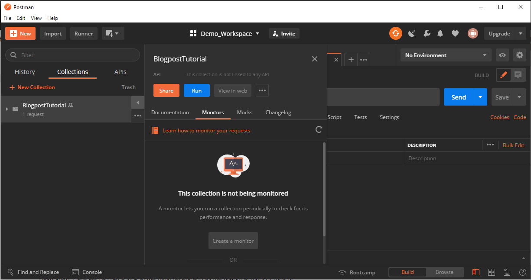This screenshot has width=531, height=280.
Task: Click the Filter search field in the sidebar
Action: point(72,55)
